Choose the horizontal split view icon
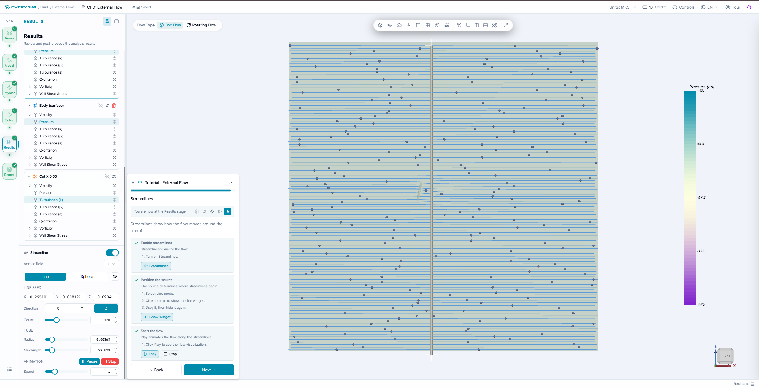This screenshot has height=387, width=759. click(x=486, y=25)
